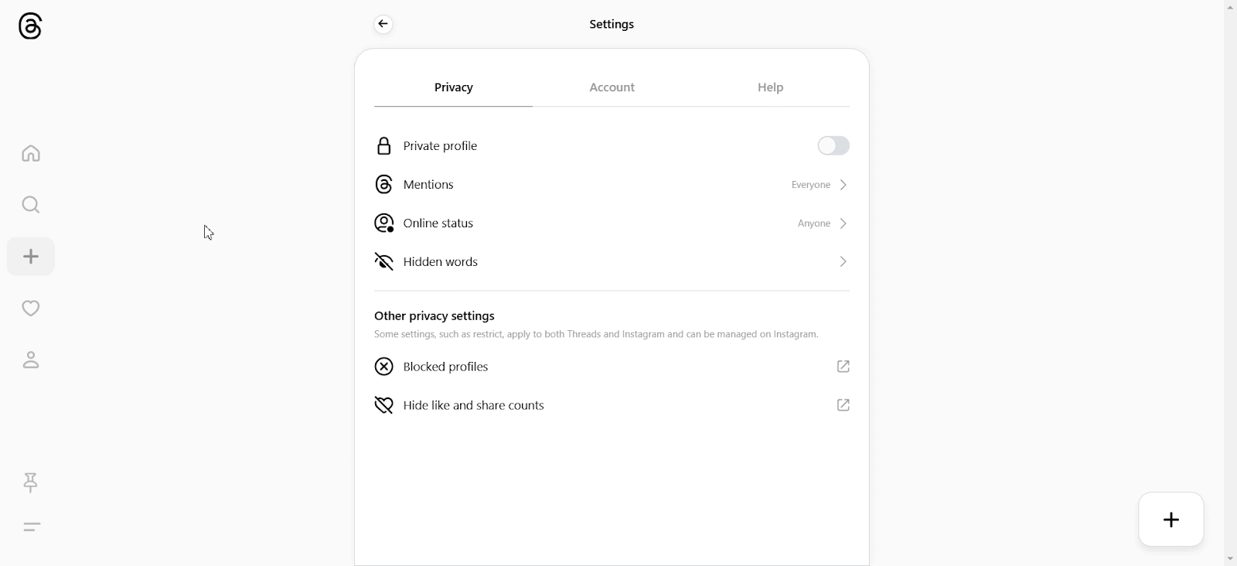1237x566 pixels.
Task: Enable the Private profile toggle
Action: 833,145
